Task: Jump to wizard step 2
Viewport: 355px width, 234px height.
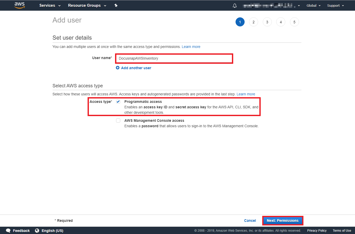Action: 253,22
